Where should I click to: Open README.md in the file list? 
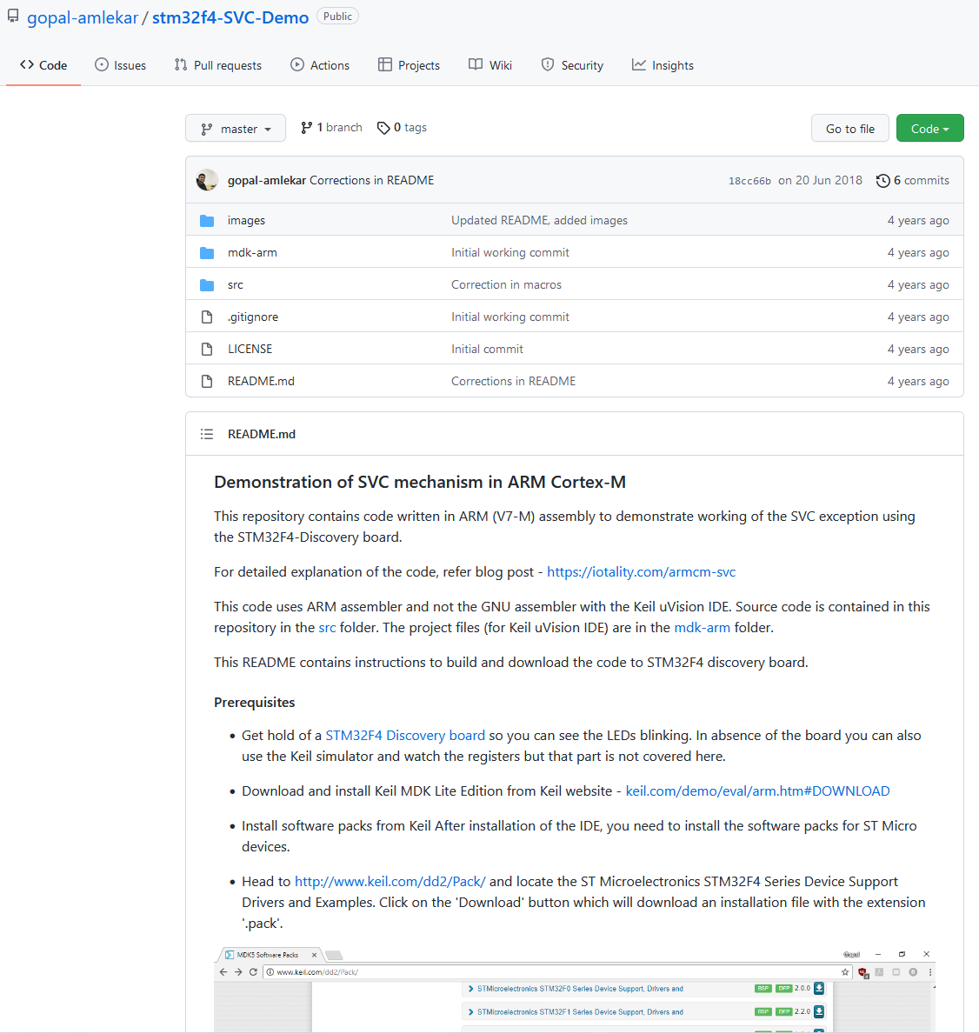coord(261,381)
